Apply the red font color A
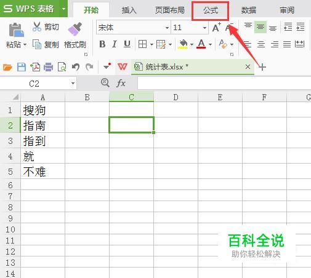Image resolution: width=311 pixels, height=278 pixels. (x=201, y=44)
